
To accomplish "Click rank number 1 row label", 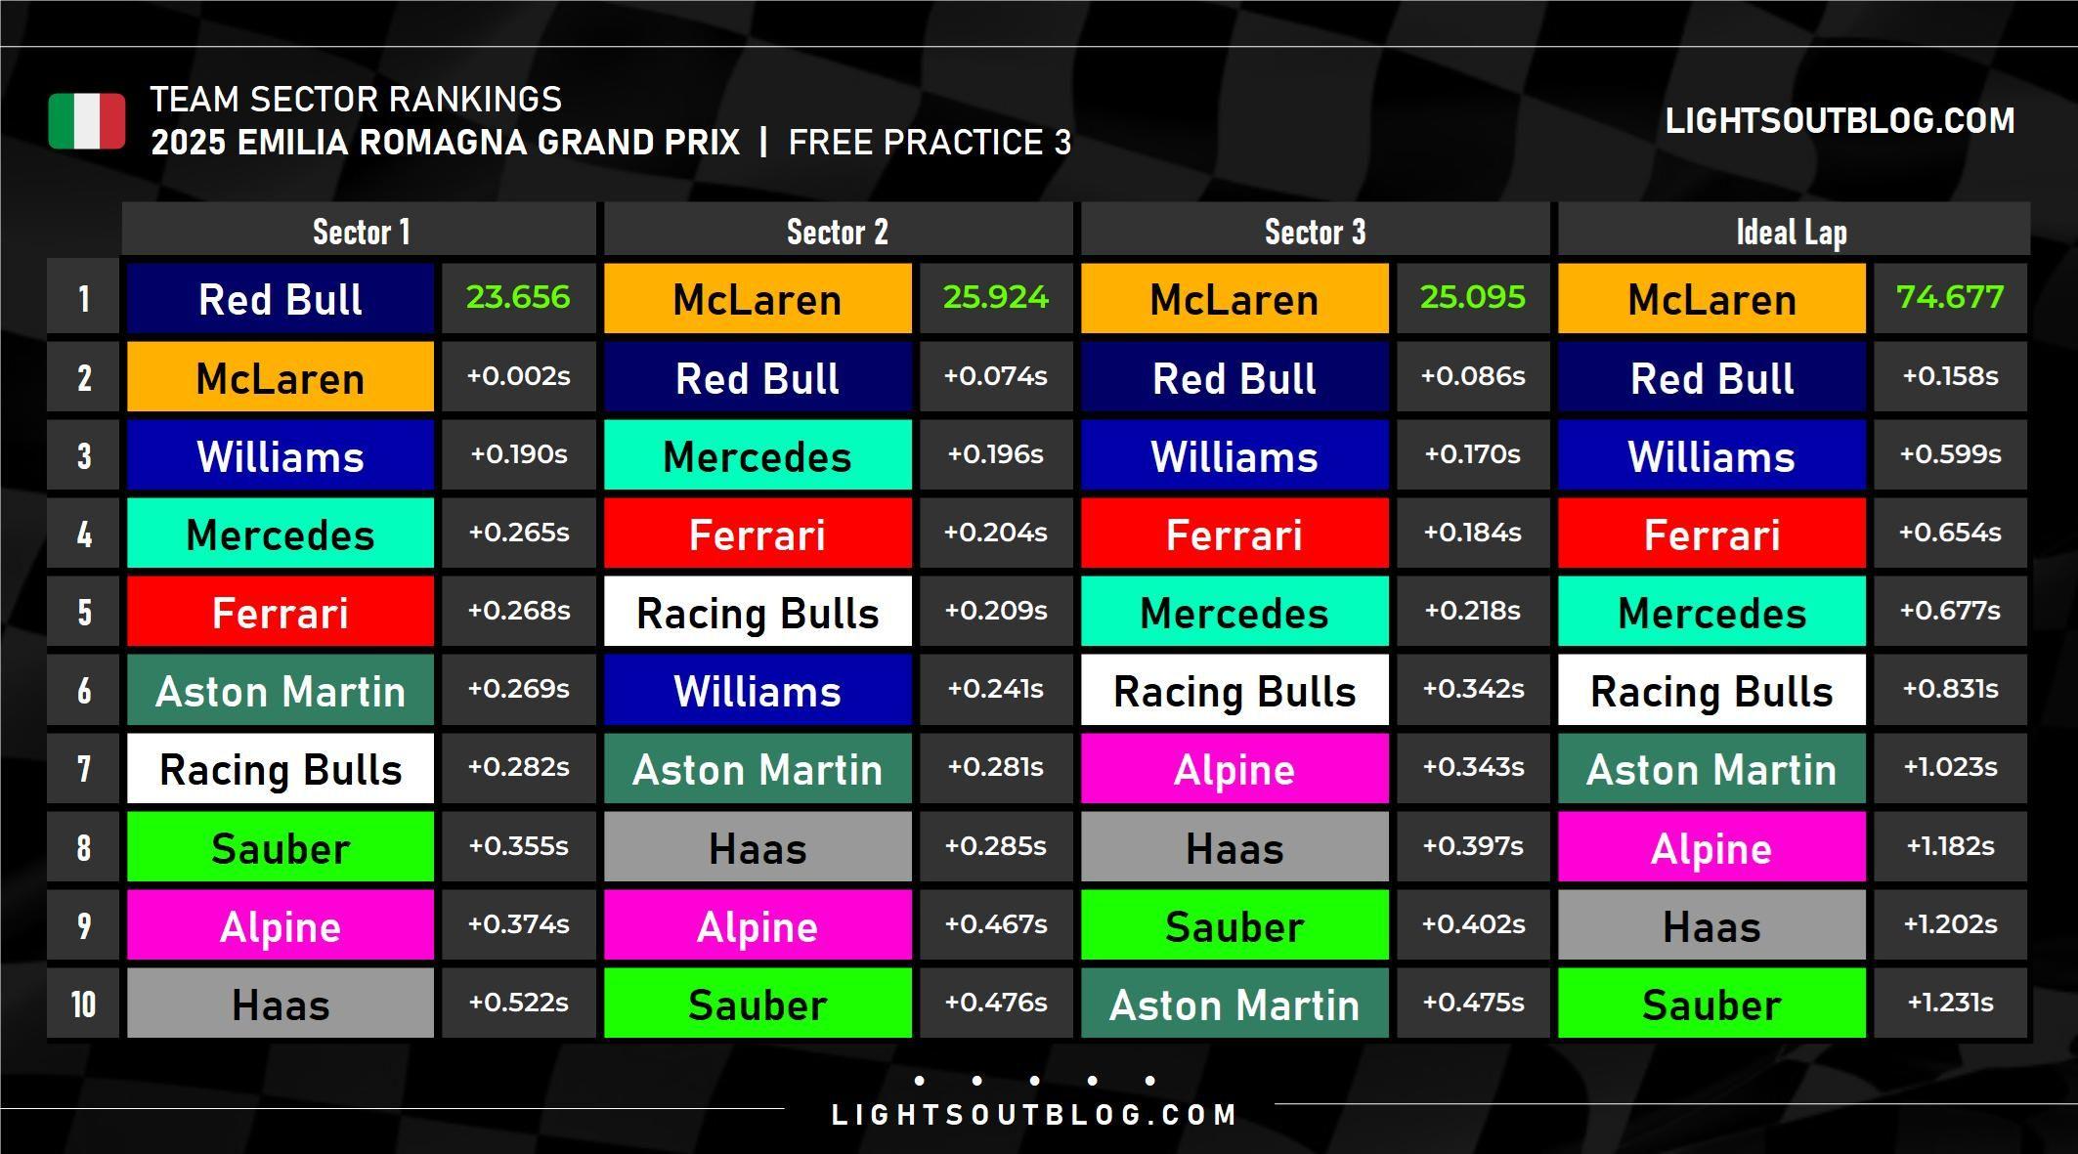I will [x=83, y=298].
